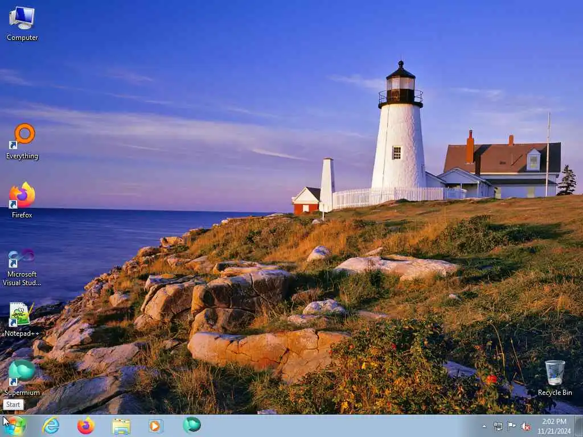Launch Supermium from the taskbar

192,425
